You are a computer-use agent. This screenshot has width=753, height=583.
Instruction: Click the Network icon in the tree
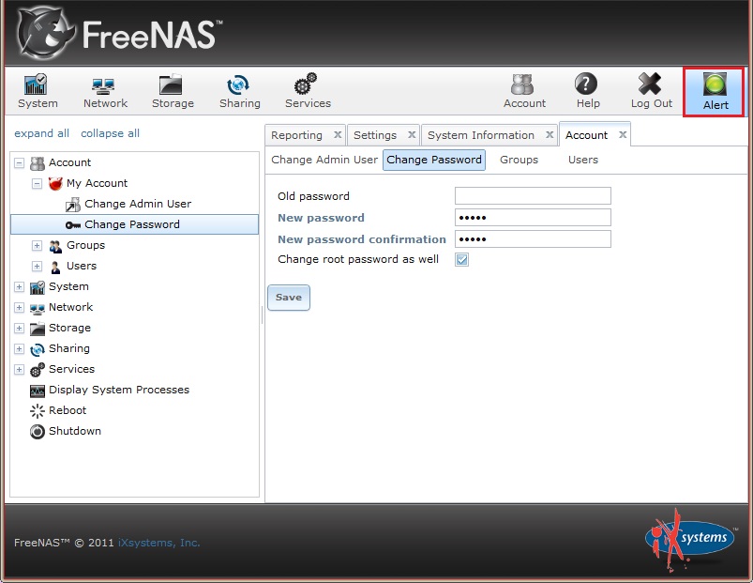click(x=37, y=308)
